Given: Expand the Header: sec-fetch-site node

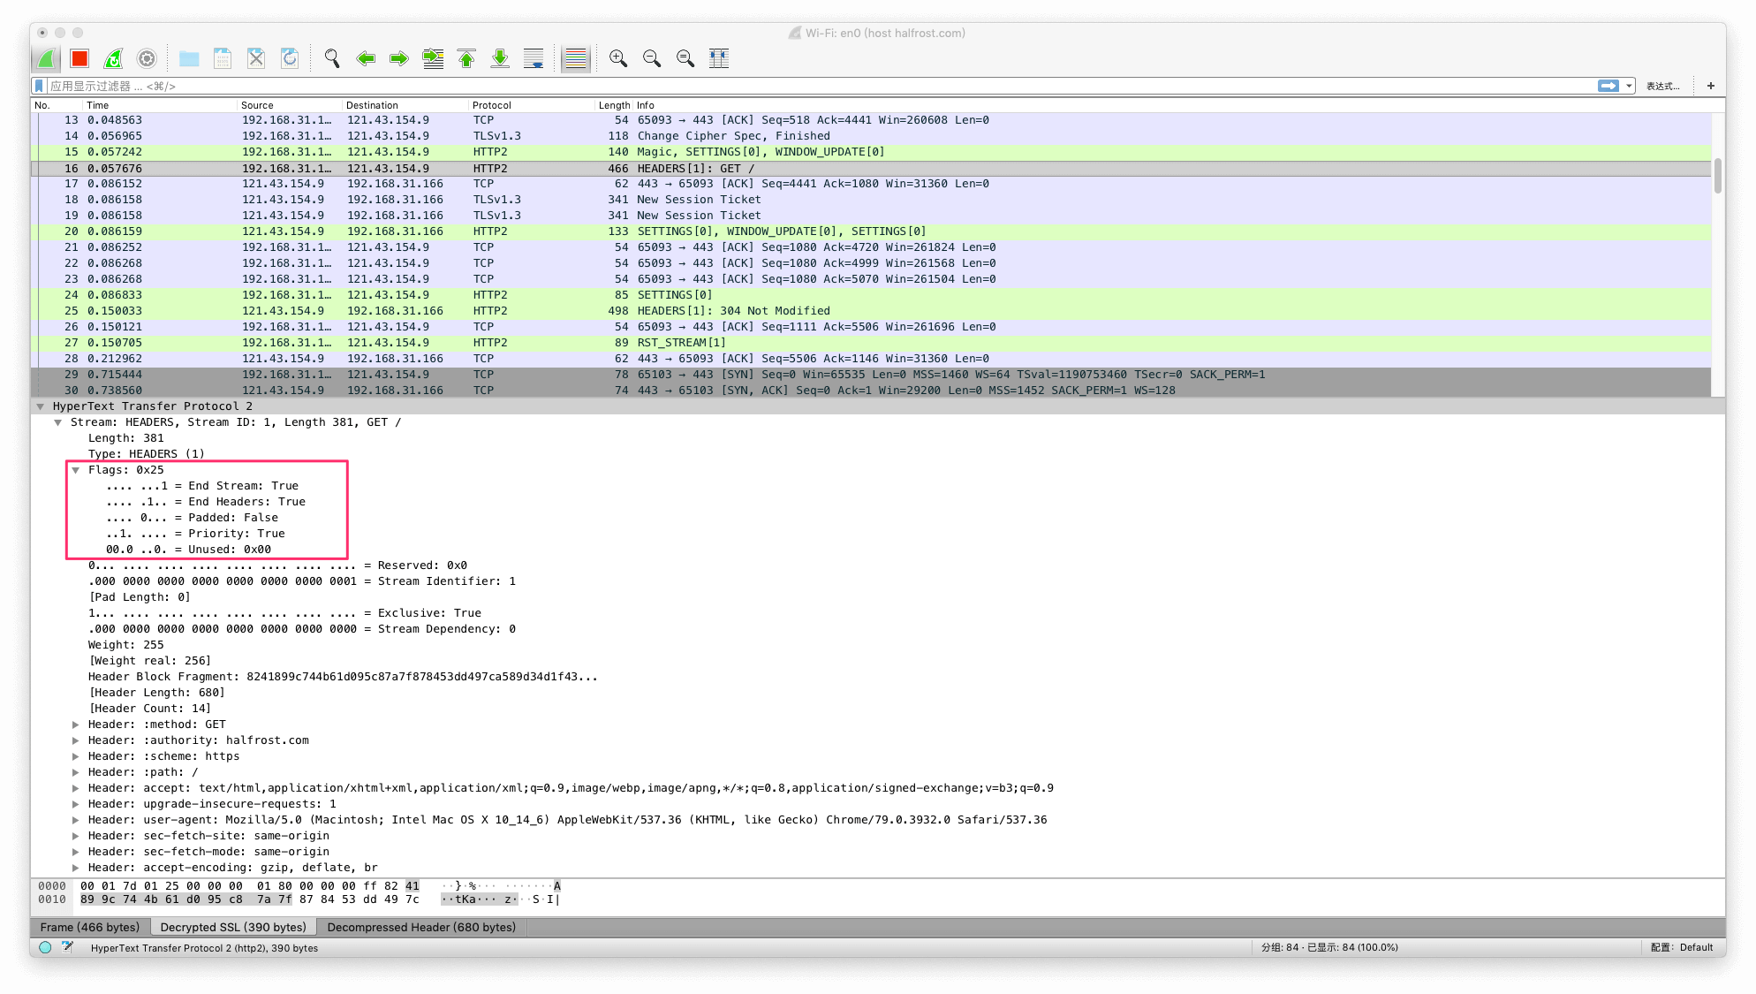Looking at the screenshot, I should click(x=76, y=836).
